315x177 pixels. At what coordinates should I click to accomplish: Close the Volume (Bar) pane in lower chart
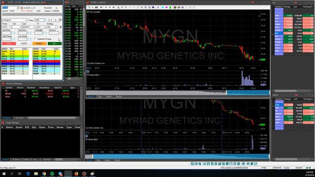point(87,136)
